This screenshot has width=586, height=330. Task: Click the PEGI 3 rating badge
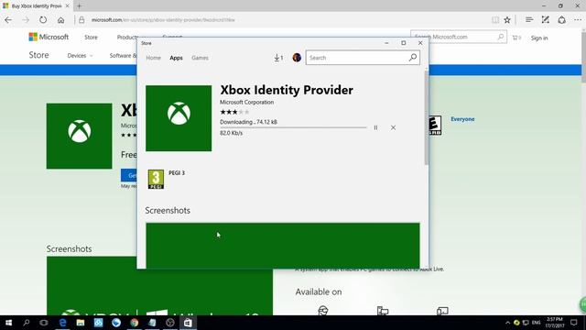coord(156,180)
